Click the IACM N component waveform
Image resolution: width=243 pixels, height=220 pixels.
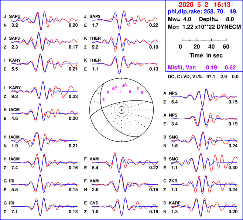[44, 141]
